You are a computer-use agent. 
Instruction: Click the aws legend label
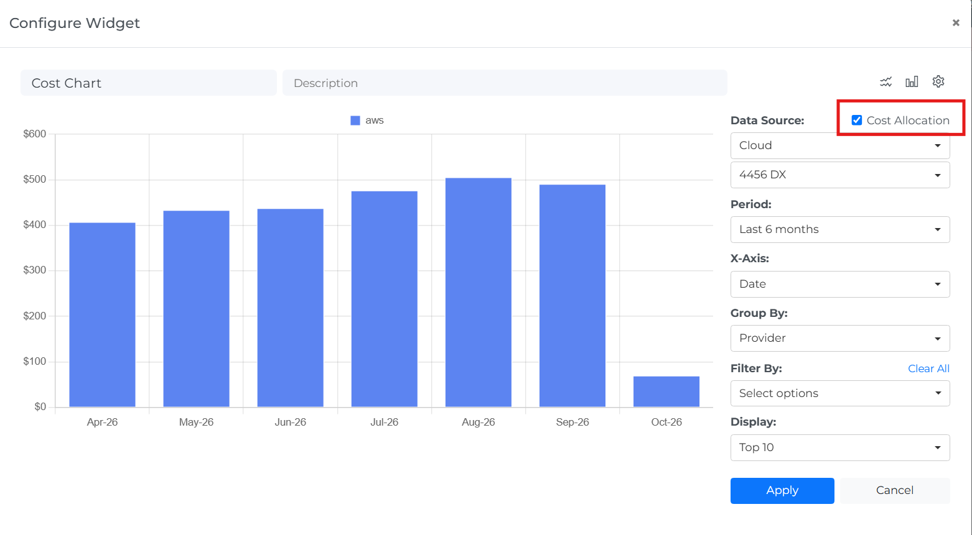coord(375,121)
